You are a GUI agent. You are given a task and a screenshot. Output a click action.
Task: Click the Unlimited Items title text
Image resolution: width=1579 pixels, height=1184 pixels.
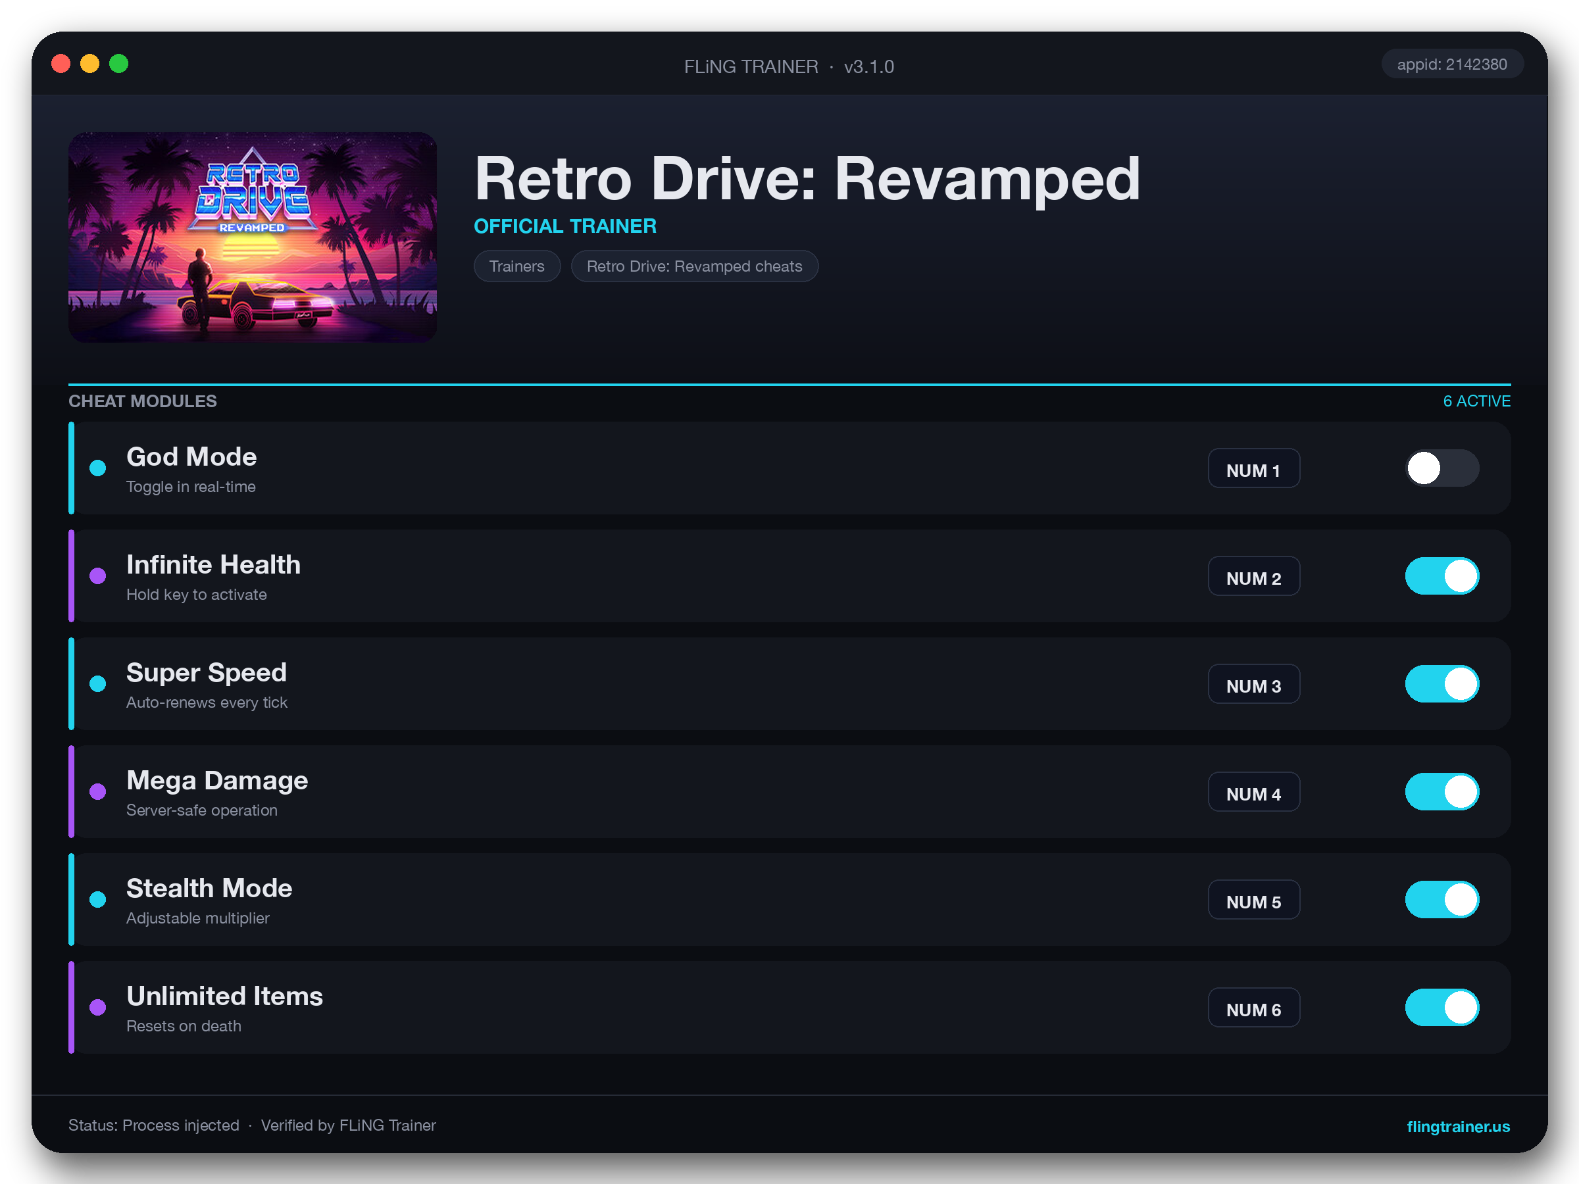[x=225, y=996]
